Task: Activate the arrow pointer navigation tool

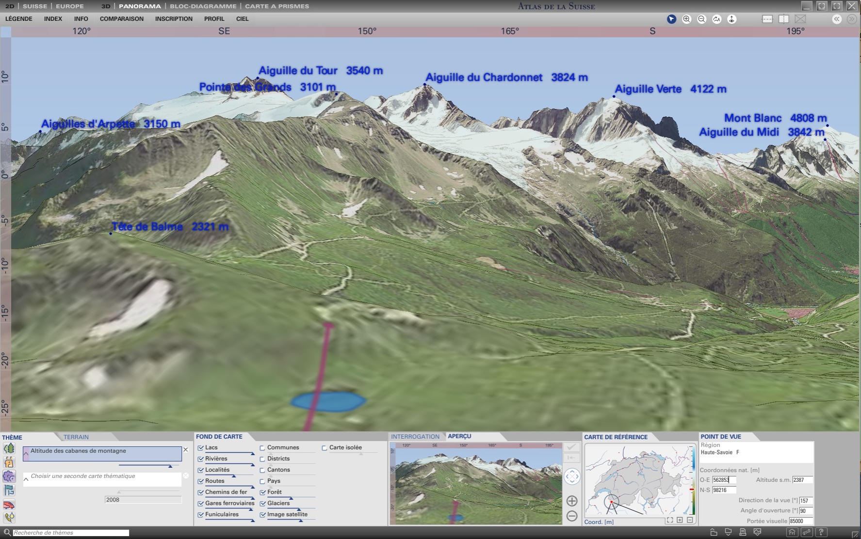Action: click(x=671, y=19)
